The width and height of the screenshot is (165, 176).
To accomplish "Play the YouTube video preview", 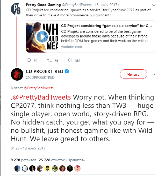I will [41, 37].
